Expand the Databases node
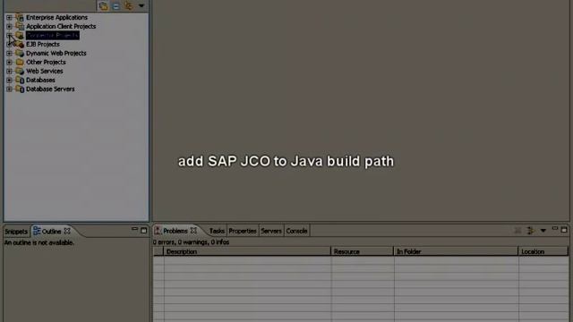 9,80
